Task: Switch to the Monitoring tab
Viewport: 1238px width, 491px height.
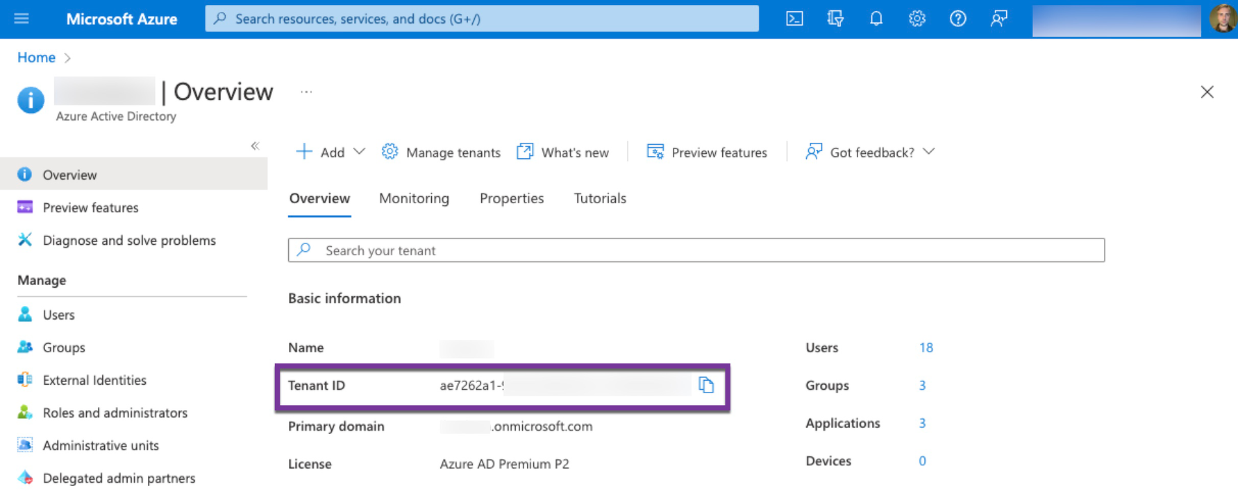Action: [x=414, y=198]
